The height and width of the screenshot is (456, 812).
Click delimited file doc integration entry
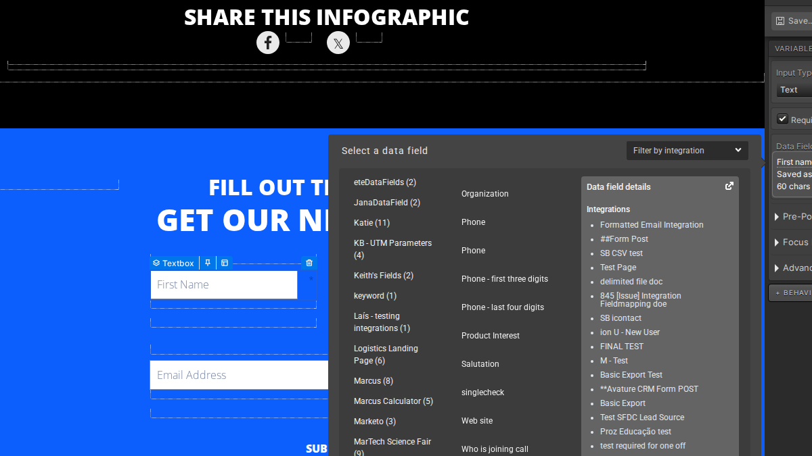(631, 282)
